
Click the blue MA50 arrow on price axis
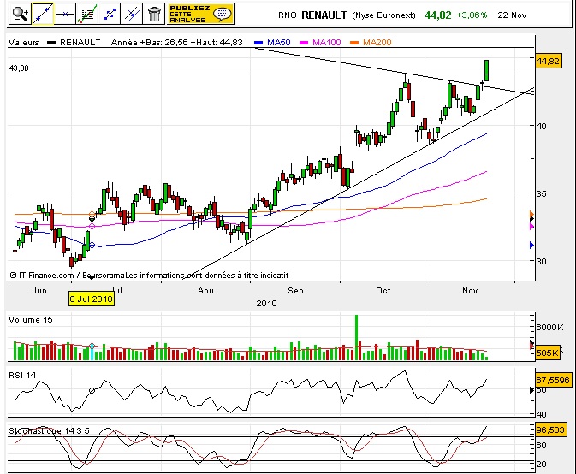[x=531, y=245]
